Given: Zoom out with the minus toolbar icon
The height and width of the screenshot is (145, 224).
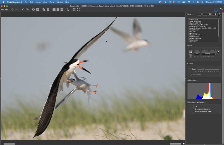Looking at the screenshot, I should click(x=17, y=10).
